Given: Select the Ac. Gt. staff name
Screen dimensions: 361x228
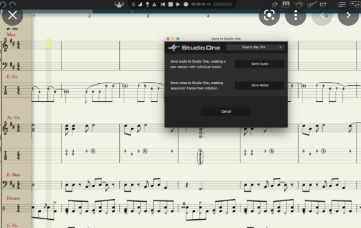Looking at the screenshot, I should (x=14, y=118).
